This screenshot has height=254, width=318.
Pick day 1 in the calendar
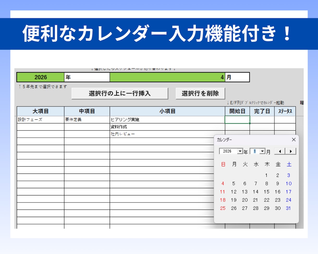point(267,175)
